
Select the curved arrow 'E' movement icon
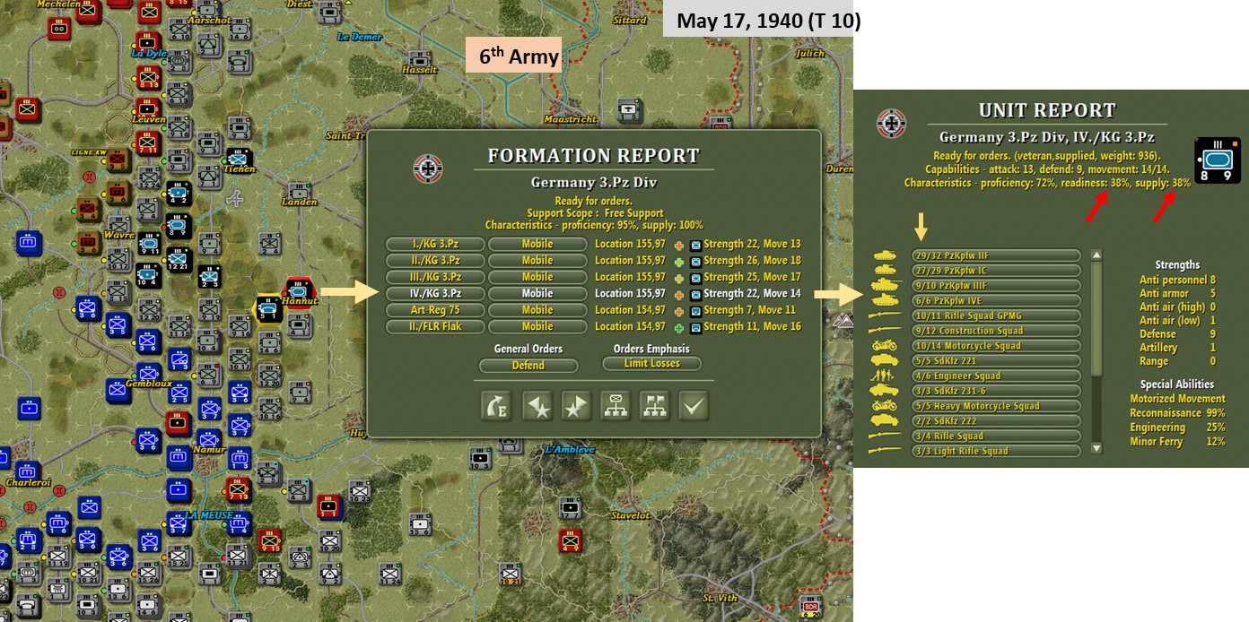[x=496, y=405]
